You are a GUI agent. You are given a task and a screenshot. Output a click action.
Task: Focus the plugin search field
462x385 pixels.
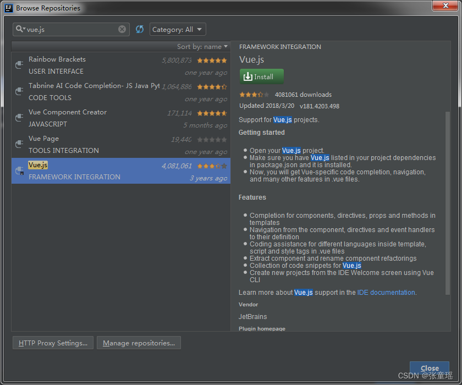tap(72, 29)
